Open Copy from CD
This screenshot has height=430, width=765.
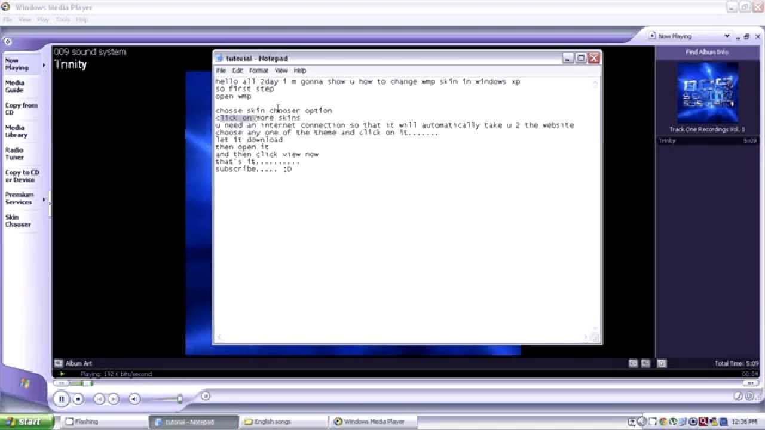point(21,109)
